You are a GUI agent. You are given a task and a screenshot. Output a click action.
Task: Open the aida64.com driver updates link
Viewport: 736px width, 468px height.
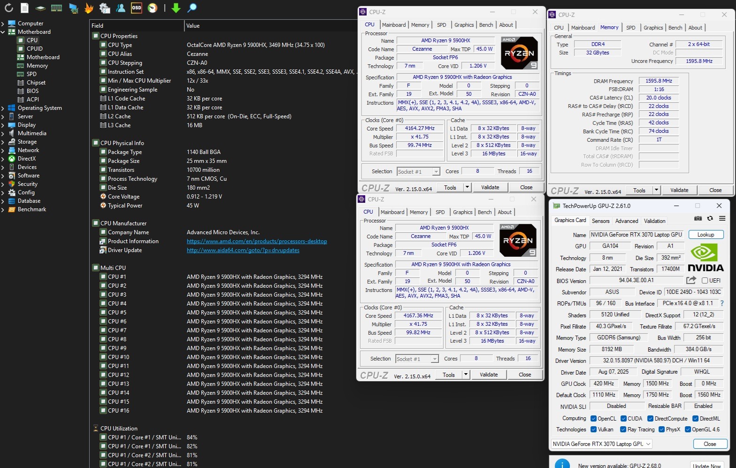tap(243, 250)
